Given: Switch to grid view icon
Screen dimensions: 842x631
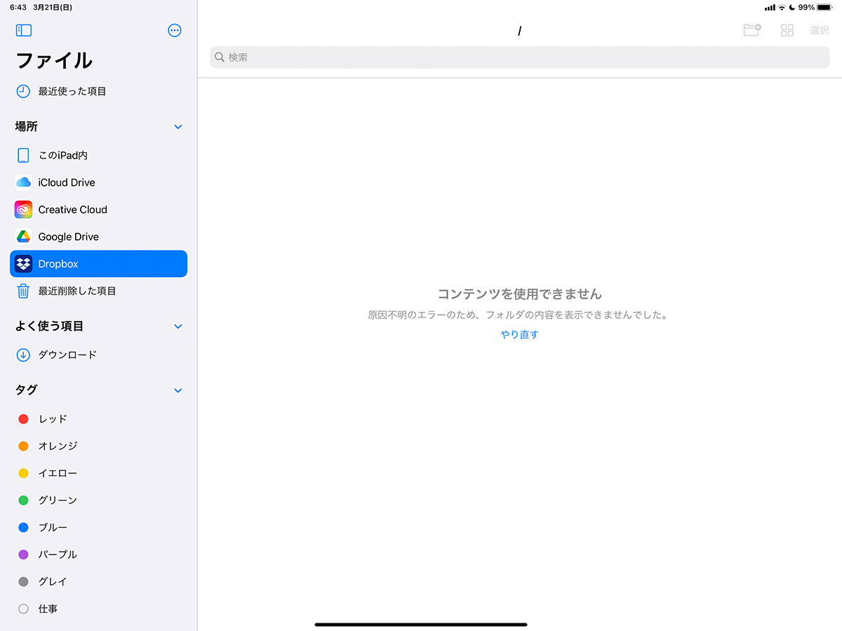Looking at the screenshot, I should click(787, 30).
